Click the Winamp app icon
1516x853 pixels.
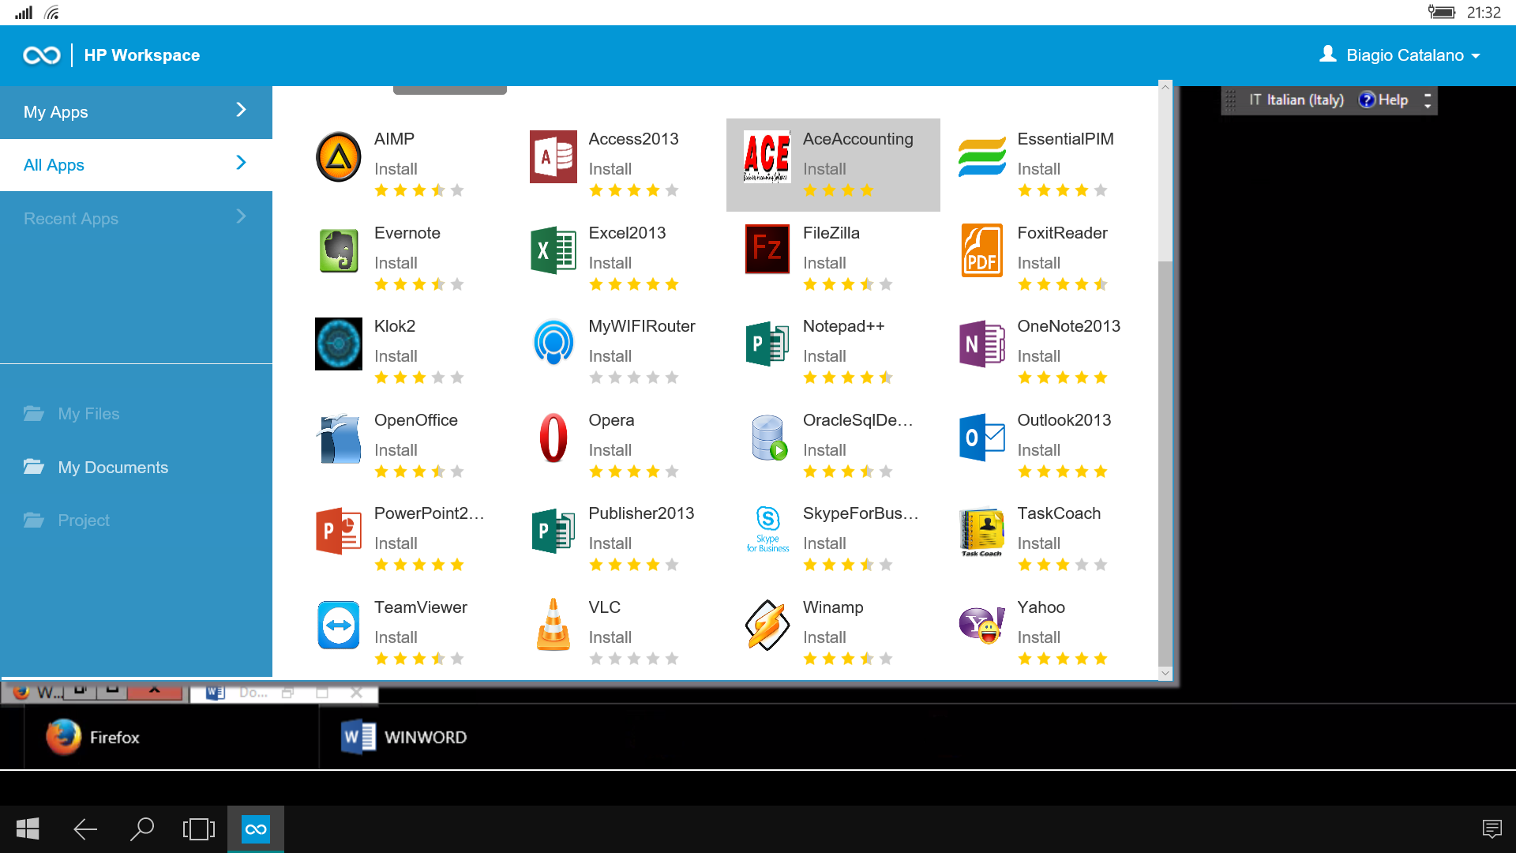point(767,623)
